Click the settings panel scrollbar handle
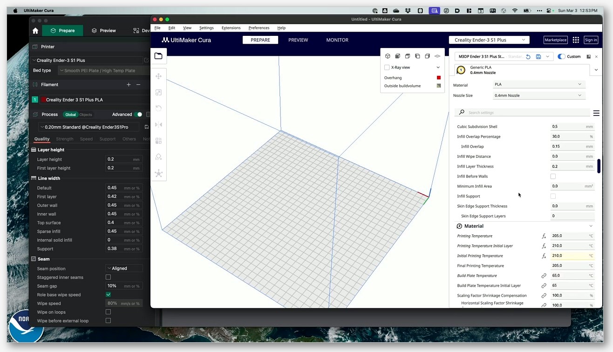The width and height of the screenshot is (613, 352). 599,166
